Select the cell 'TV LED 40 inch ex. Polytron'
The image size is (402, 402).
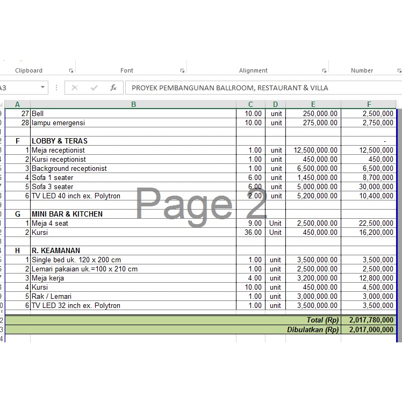coord(133,196)
